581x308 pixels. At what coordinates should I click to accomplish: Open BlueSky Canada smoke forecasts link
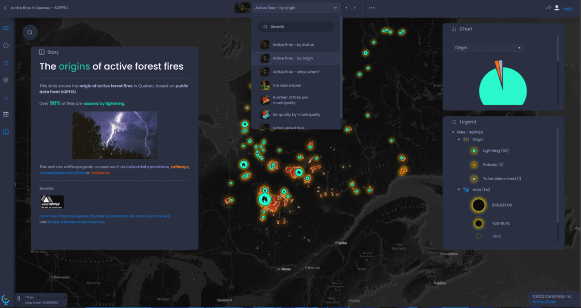coord(75,222)
